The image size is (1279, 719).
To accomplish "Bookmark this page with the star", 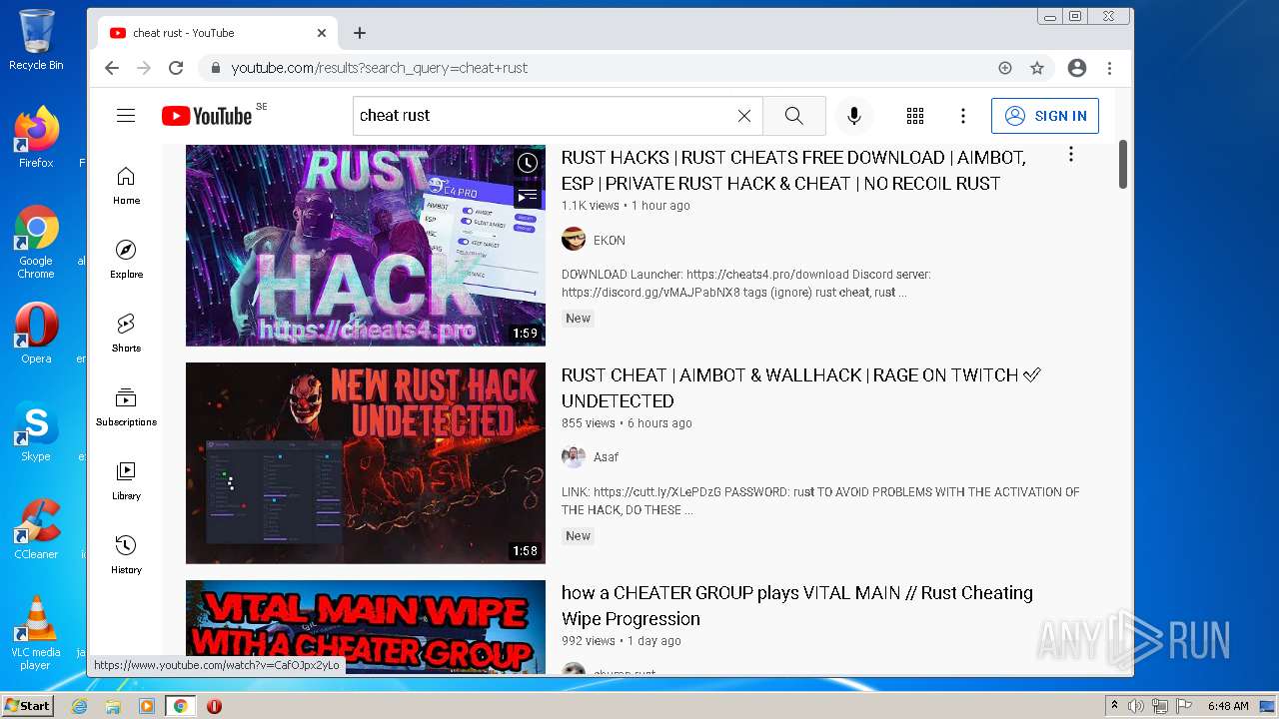I will 1037,68.
